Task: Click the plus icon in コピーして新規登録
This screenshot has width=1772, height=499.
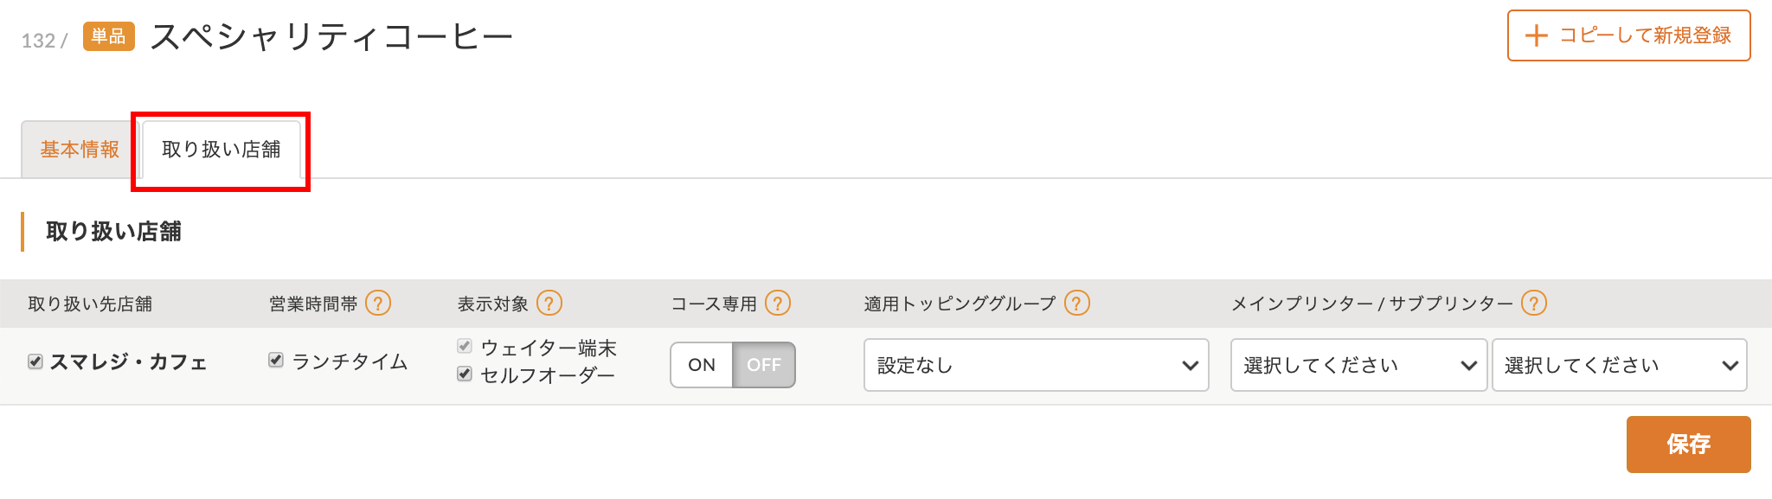Action: (x=1536, y=35)
